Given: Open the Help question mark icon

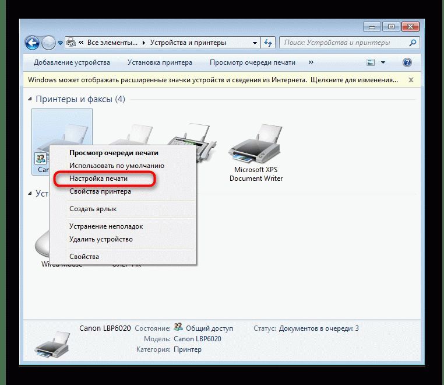Looking at the screenshot, I should tap(407, 62).
